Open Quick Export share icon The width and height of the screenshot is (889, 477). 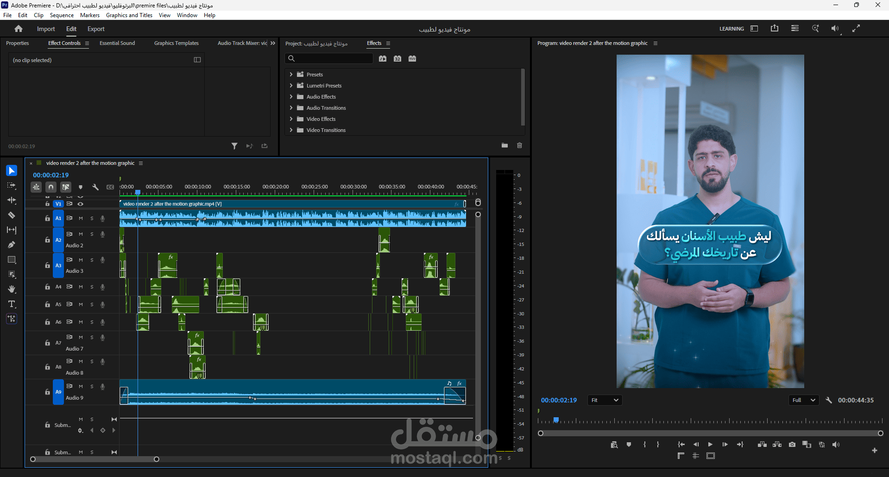click(775, 28)
